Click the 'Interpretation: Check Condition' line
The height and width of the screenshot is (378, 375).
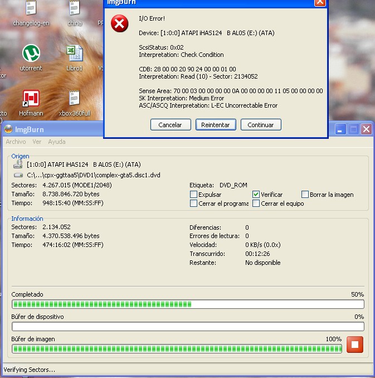point(181,55)
